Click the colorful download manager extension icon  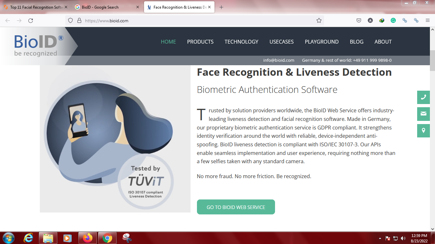[382, 20]
